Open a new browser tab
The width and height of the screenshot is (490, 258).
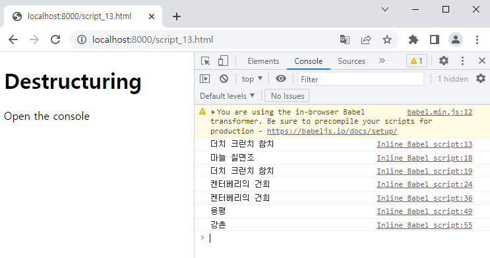pos(177,16)
